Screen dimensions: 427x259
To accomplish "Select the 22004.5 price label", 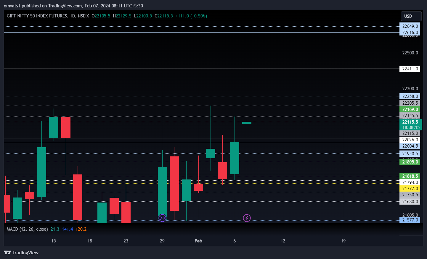I will [410, 146].
